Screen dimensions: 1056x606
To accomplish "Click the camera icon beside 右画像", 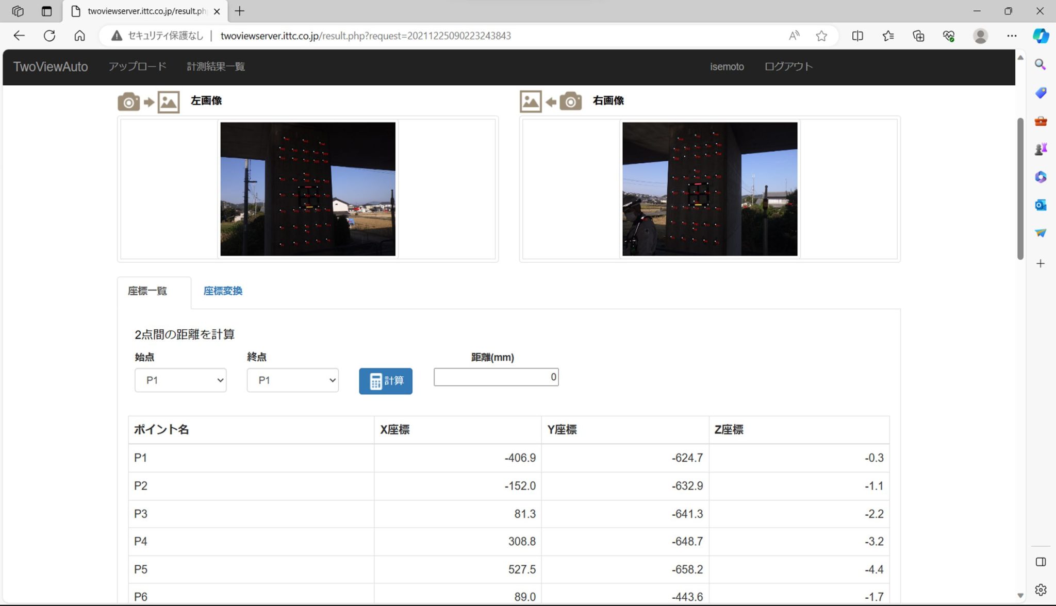I will (x=570, y=102).
